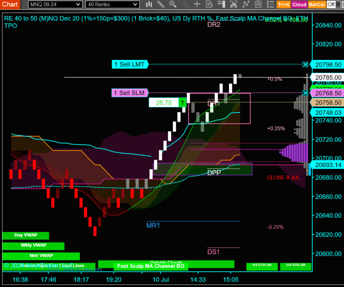The width and height of the screenshot is (344, 287).
Task: Click the zoom out magnifier icon
Action: (185, 4)
